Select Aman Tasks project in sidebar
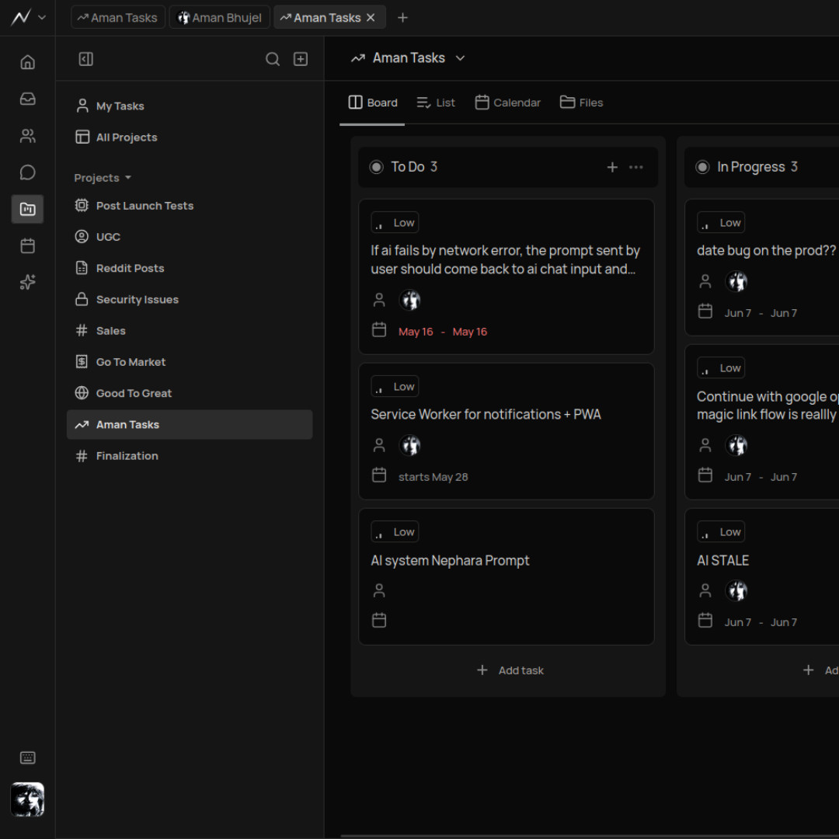 [190, 425]
